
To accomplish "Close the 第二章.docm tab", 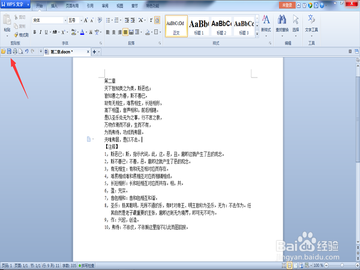I will pos(88,52).
